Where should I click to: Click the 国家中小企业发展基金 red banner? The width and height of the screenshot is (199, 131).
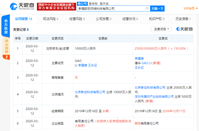click(x=56, y=7)
